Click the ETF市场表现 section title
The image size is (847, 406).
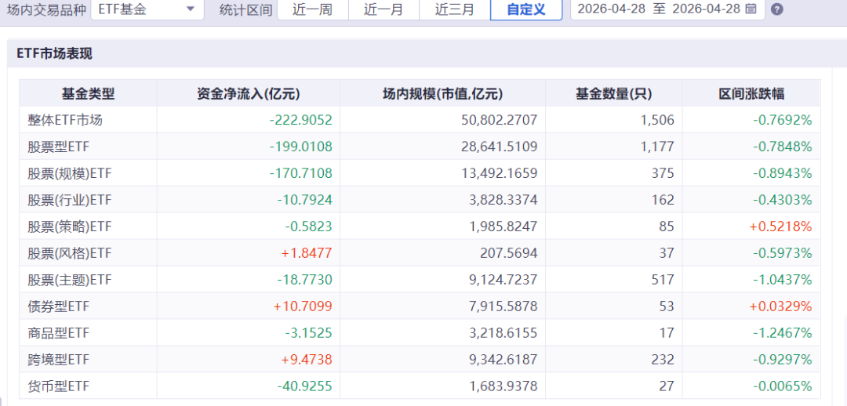[x=55, y=53]
